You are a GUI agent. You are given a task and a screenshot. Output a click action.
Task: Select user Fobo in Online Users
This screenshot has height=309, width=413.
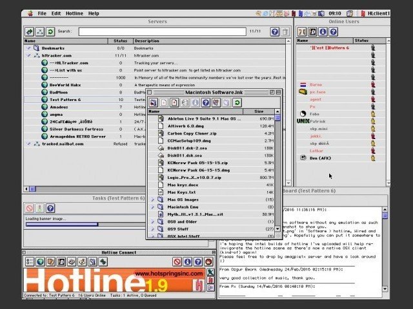coord(341,114)
